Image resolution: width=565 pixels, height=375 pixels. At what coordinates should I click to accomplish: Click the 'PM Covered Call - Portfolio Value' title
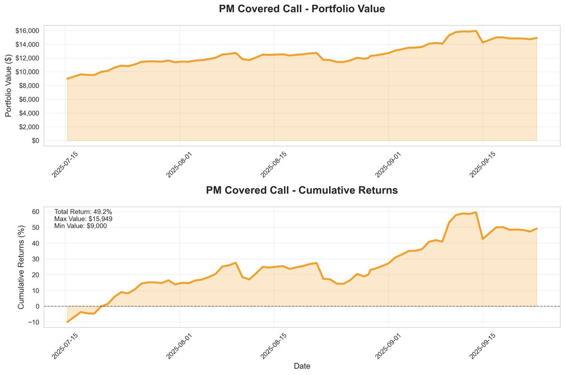click(302, 9)
